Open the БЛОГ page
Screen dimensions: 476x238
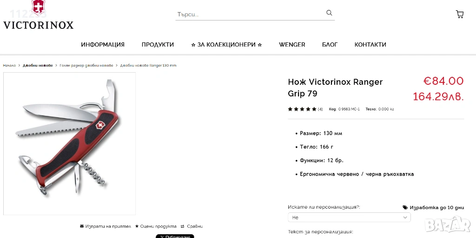[330, 44]
